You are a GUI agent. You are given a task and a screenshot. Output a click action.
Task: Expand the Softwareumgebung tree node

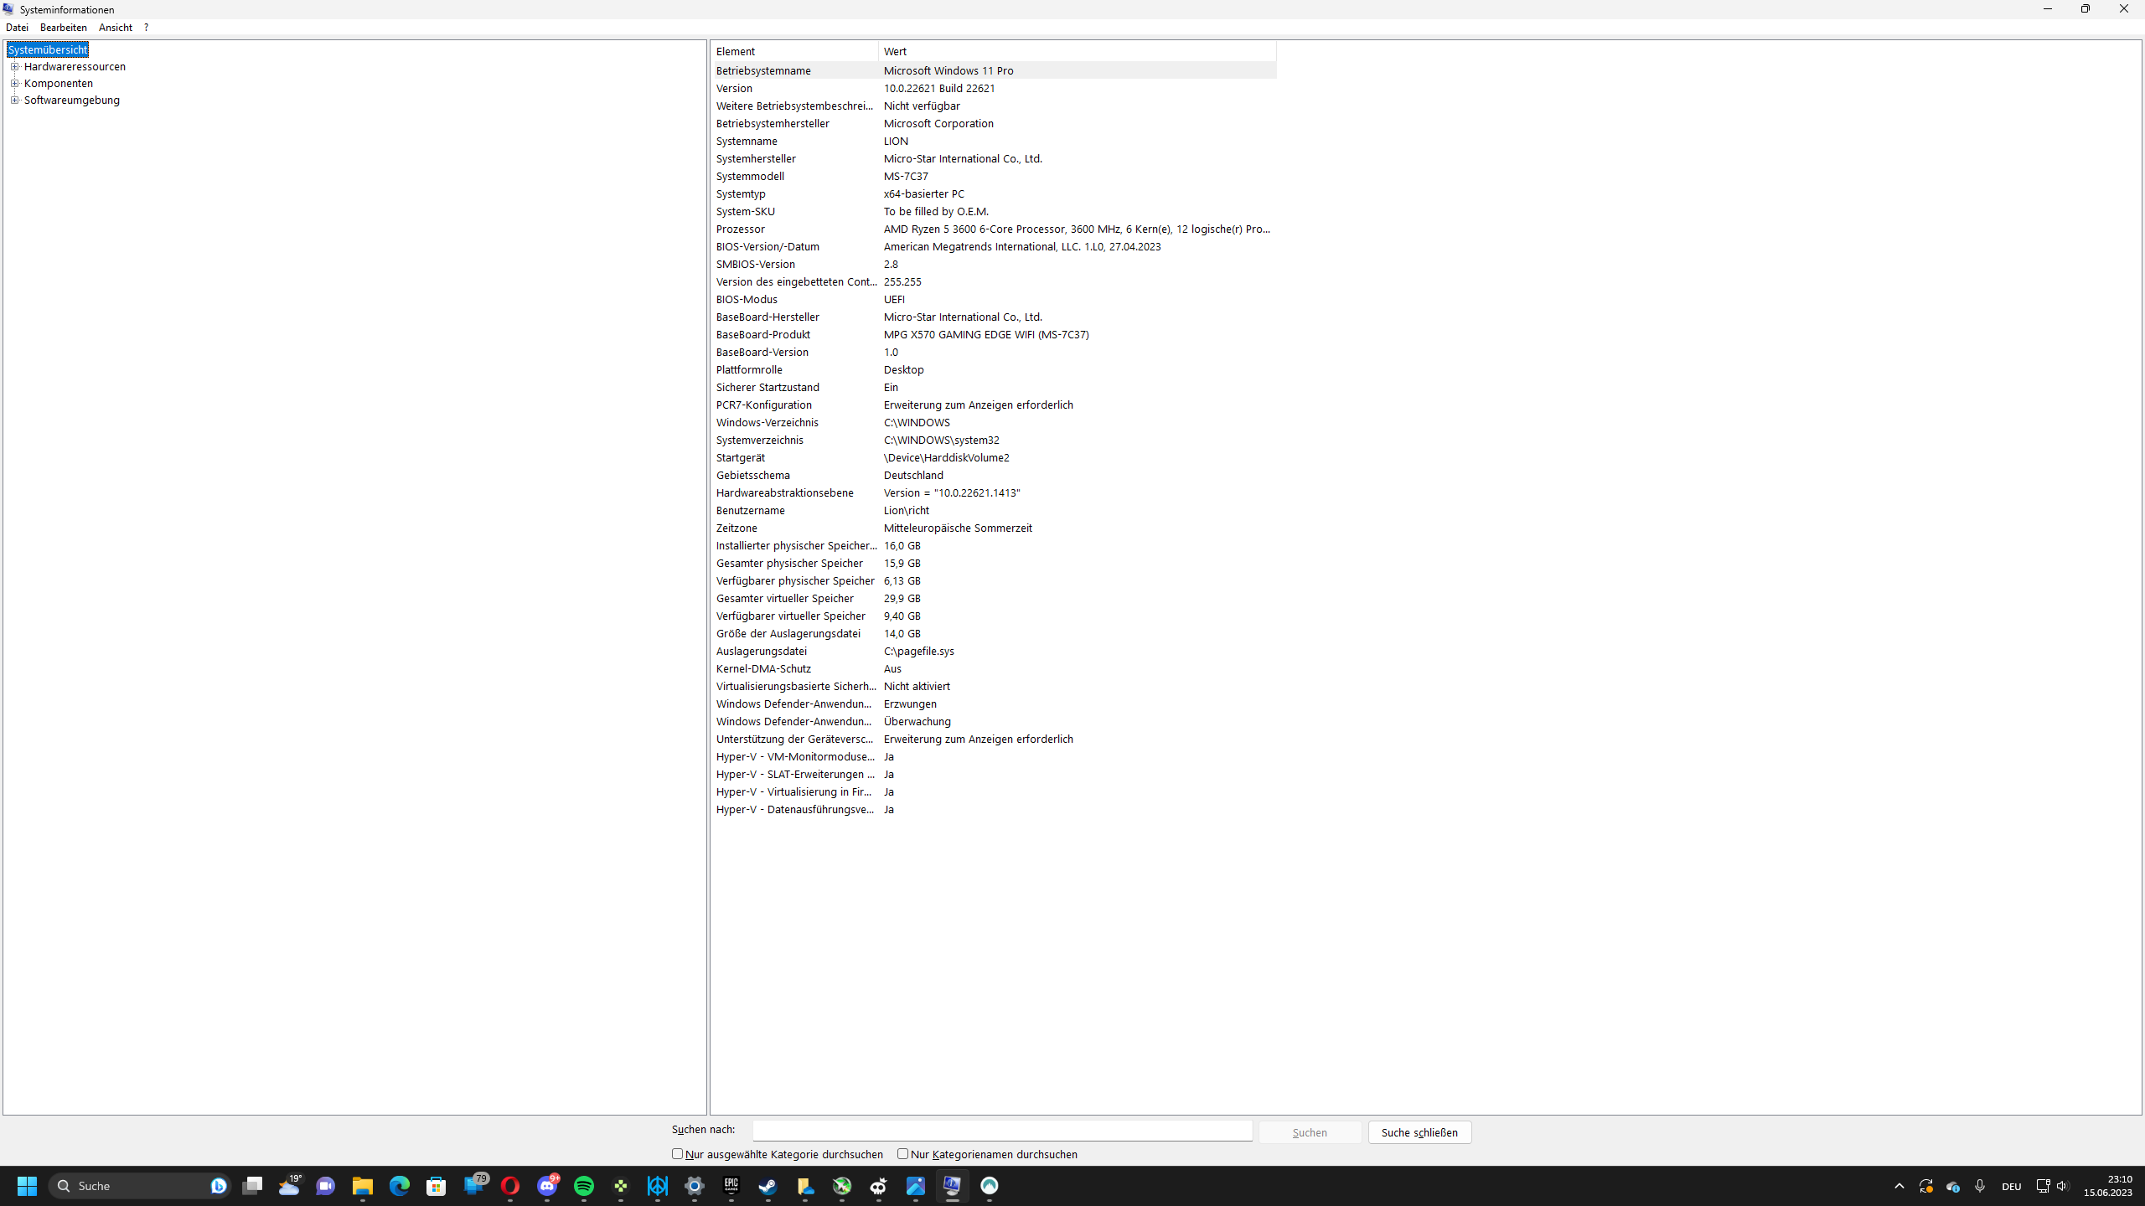[14, 100]
